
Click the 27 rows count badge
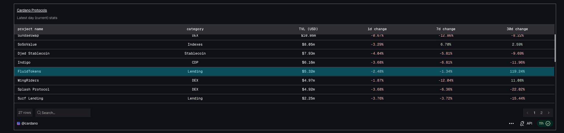[x=25, y=113]
